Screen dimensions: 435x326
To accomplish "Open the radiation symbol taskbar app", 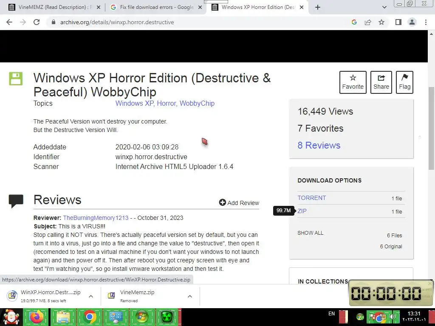I will click(167, 317).
